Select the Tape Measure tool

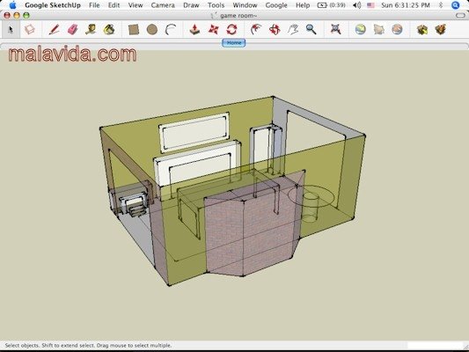[x=91, y=29]
